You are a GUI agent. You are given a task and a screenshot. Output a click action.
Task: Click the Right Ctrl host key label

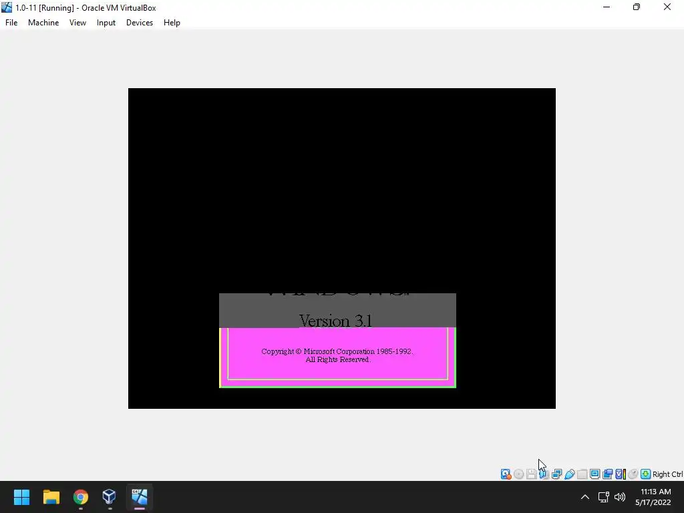click(x=667, y=474)
